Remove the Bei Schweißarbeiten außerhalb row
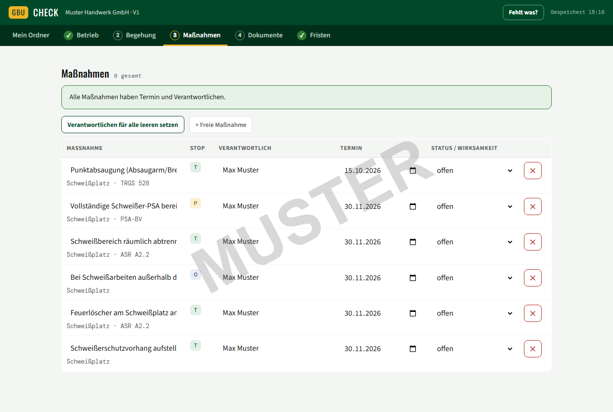Viewport: 613px width, 412px height. tap(533, 278)
